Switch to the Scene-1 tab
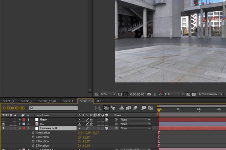This screenshot has height=150, width=226. (x=68, y=101)
